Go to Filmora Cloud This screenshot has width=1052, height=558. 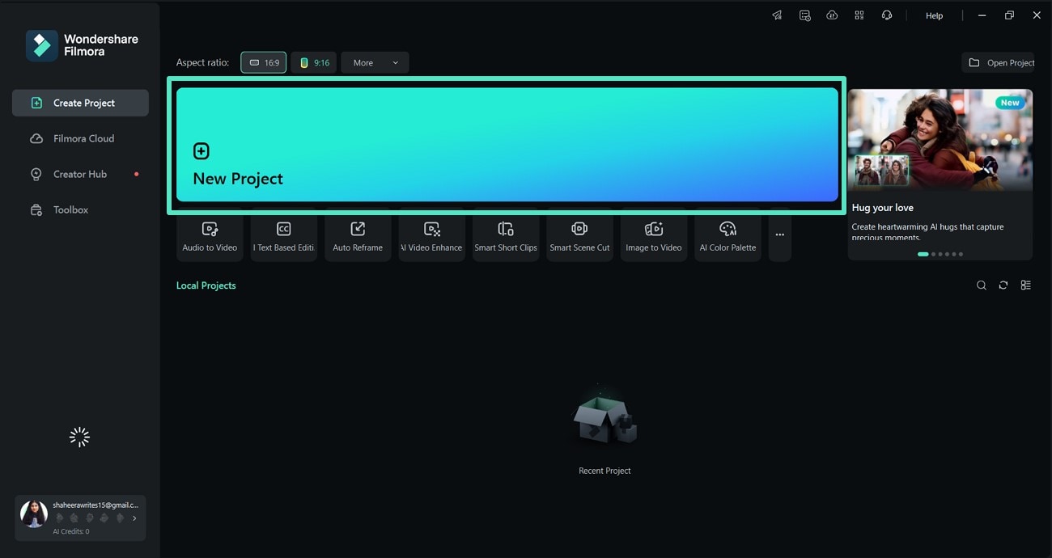click(x=80, y=138)
